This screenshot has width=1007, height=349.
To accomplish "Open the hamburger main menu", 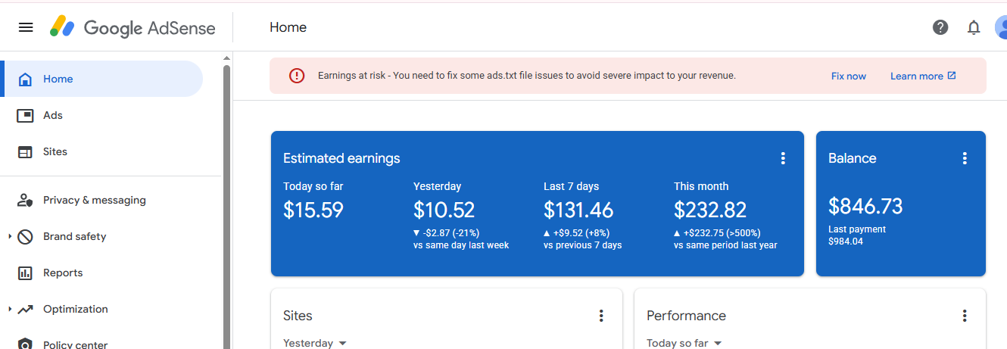I will point(26,27).
